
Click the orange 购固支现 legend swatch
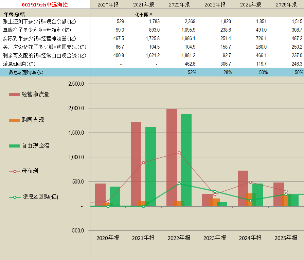click(15, 121)
